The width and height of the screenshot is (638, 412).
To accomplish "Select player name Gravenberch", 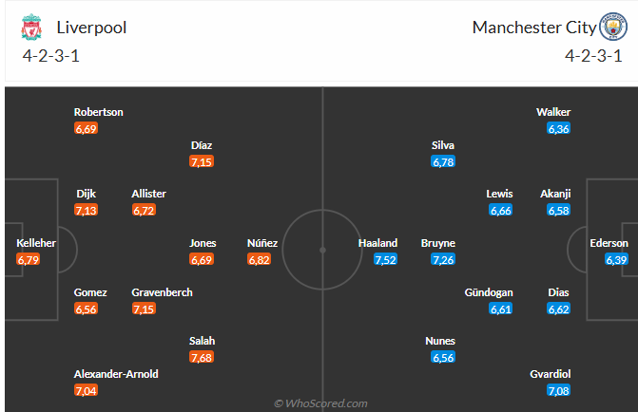I will (162, 292).
